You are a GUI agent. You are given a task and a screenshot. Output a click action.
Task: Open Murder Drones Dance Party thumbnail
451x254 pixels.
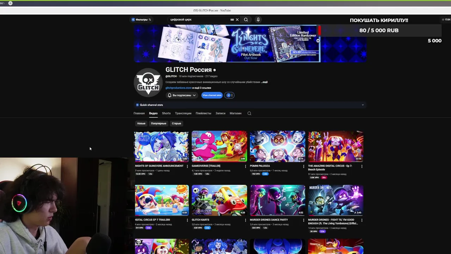[x=278, y=200]
